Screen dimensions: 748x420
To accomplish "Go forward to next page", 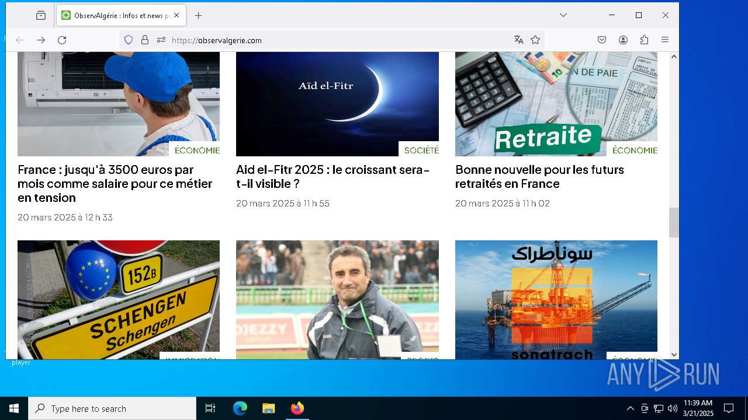I will (x=41, y=40).
